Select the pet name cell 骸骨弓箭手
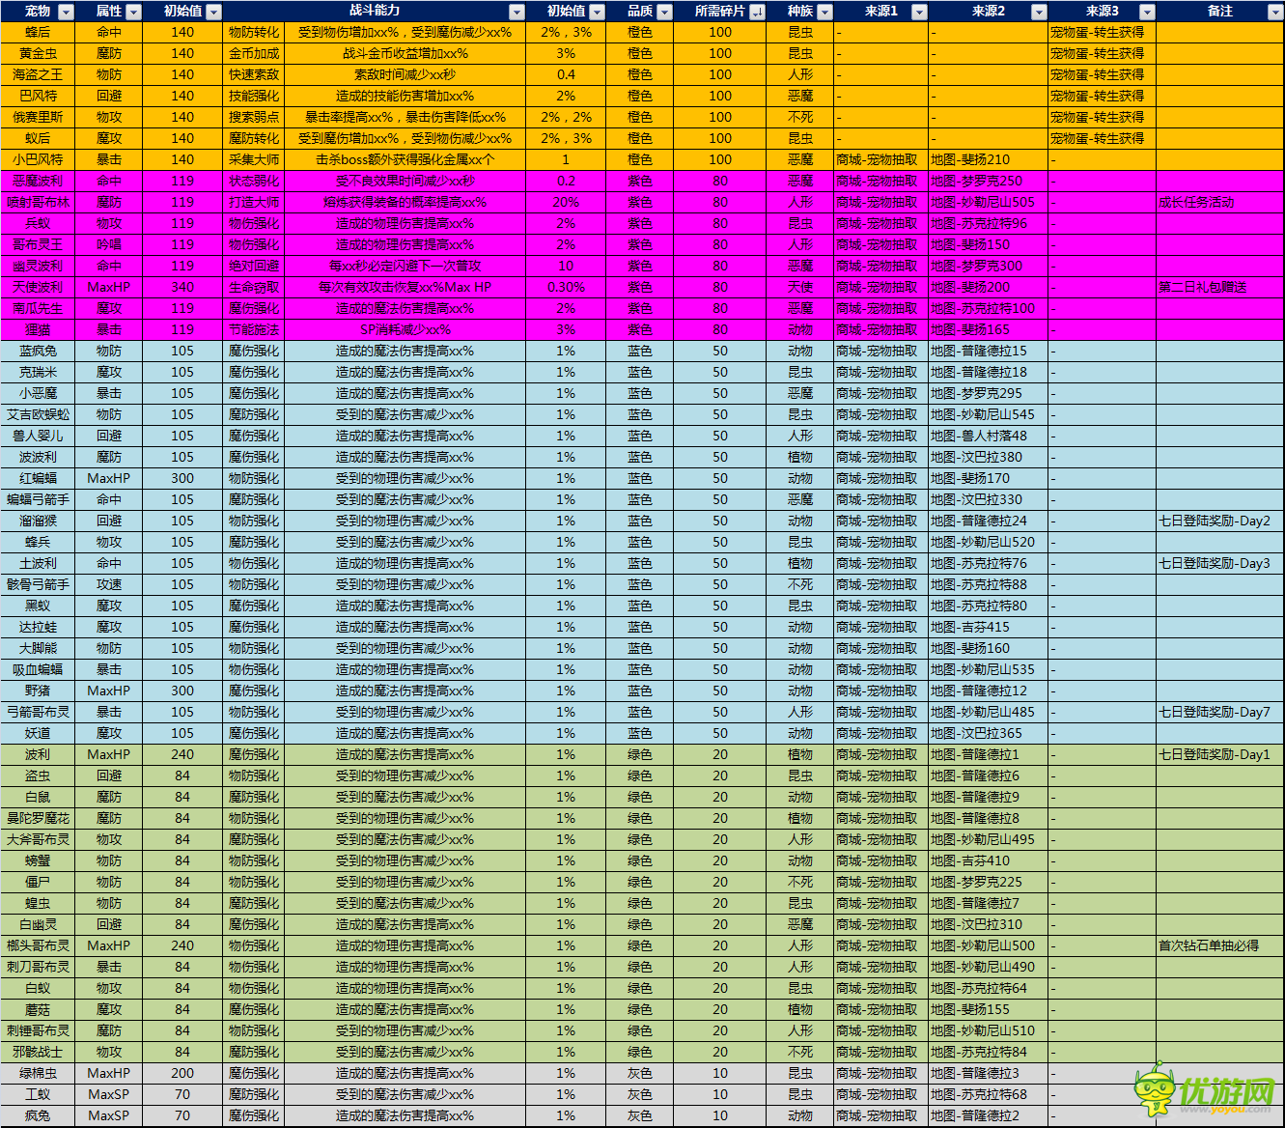The image size is (1285, 1128). pyautogui.click(x=38, y=584)
